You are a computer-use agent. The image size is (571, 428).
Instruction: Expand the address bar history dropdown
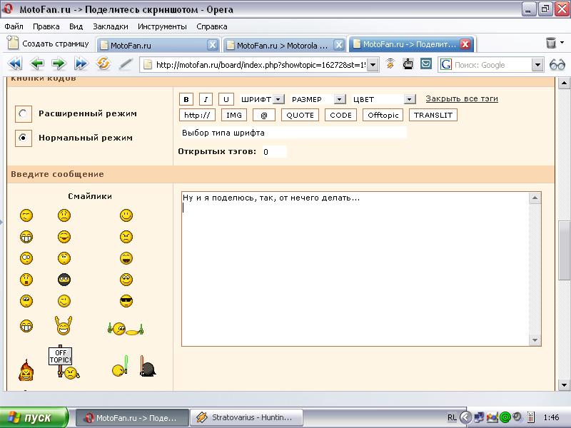tap(373, 65)
